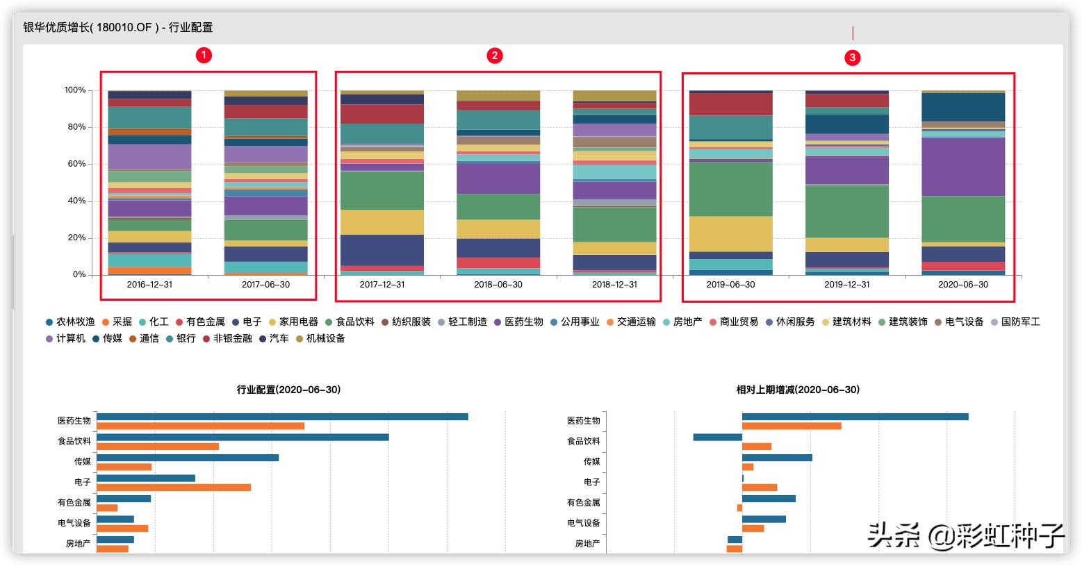Click the large green segment in the 2017-12-31 column
The image size is (1082, 566).
(x=382, y=190)
